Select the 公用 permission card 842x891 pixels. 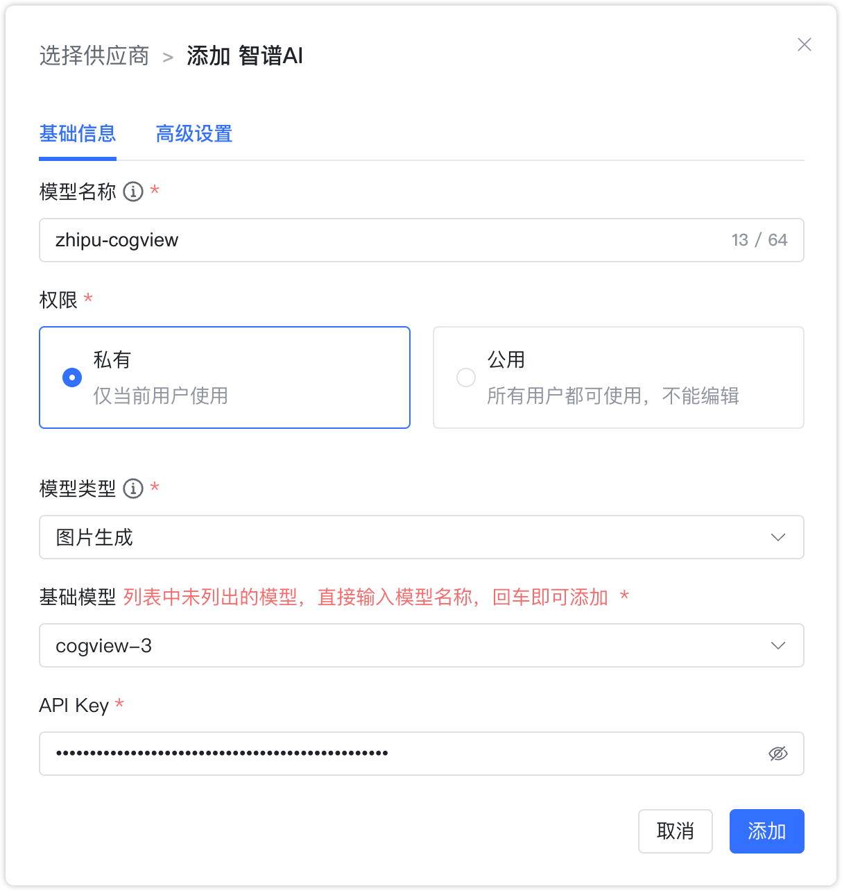618,377
